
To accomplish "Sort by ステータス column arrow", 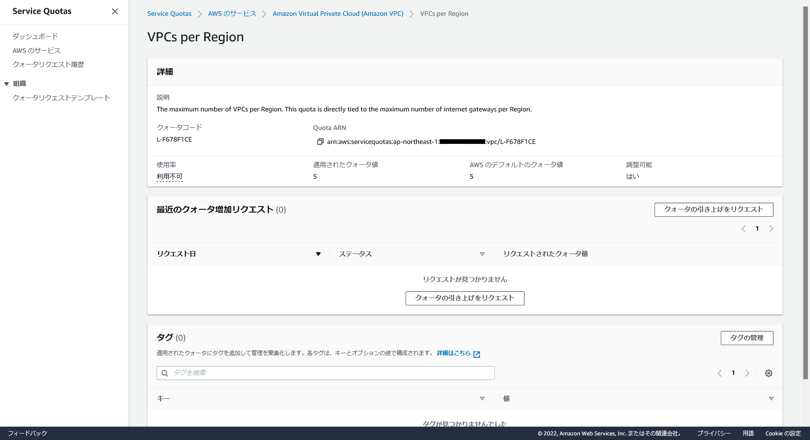I will tap(482, 254).
